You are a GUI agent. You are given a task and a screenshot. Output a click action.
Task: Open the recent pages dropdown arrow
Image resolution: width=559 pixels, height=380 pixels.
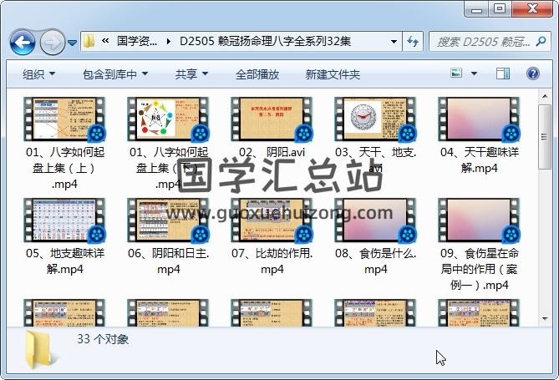73,42
